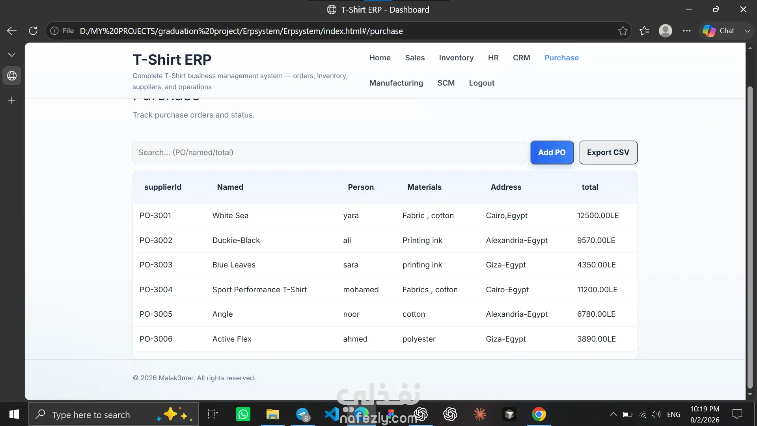Viewport: 757px width, 426px height.
Task: Click the Person column header
Action: (x=361, y=187)
